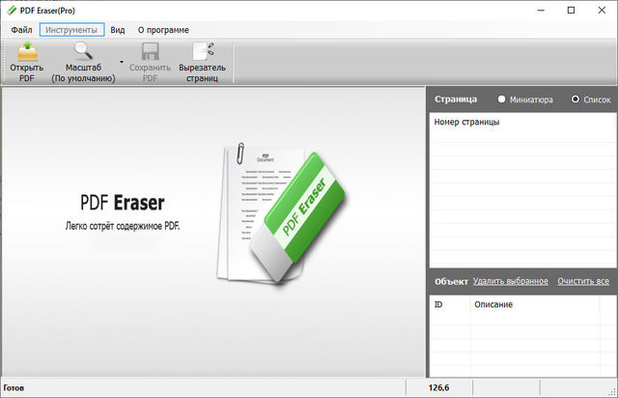Click the ID column header
This screenshot has height=398, width=618.
click(x=438, y=304)
